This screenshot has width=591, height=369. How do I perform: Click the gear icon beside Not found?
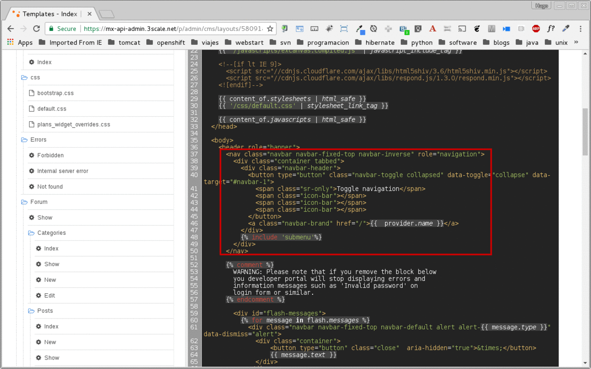[x=32, y=187]
